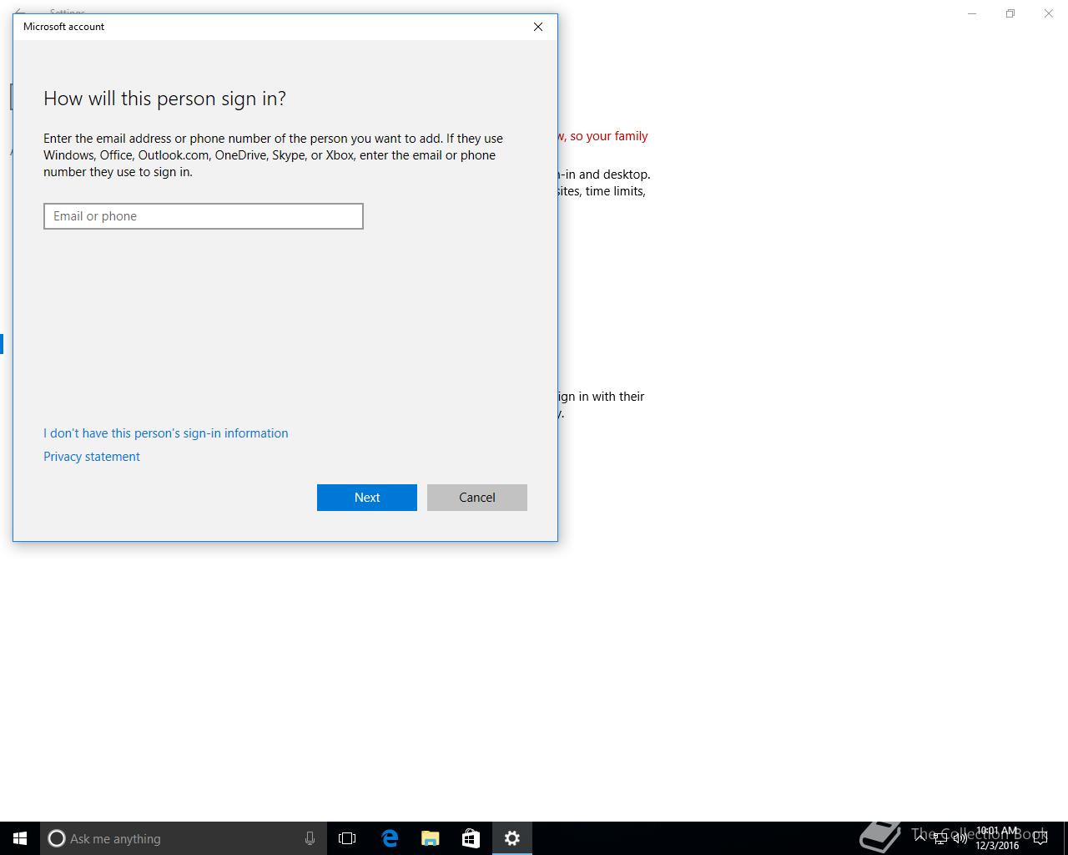Open the Windows Store taskbar icon

471,838
